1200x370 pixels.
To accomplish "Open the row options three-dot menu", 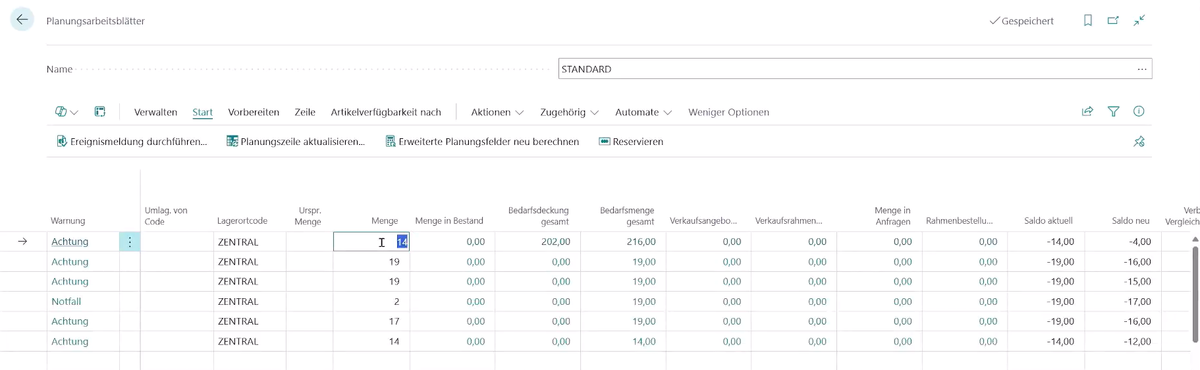I will (x=130, y=242).
